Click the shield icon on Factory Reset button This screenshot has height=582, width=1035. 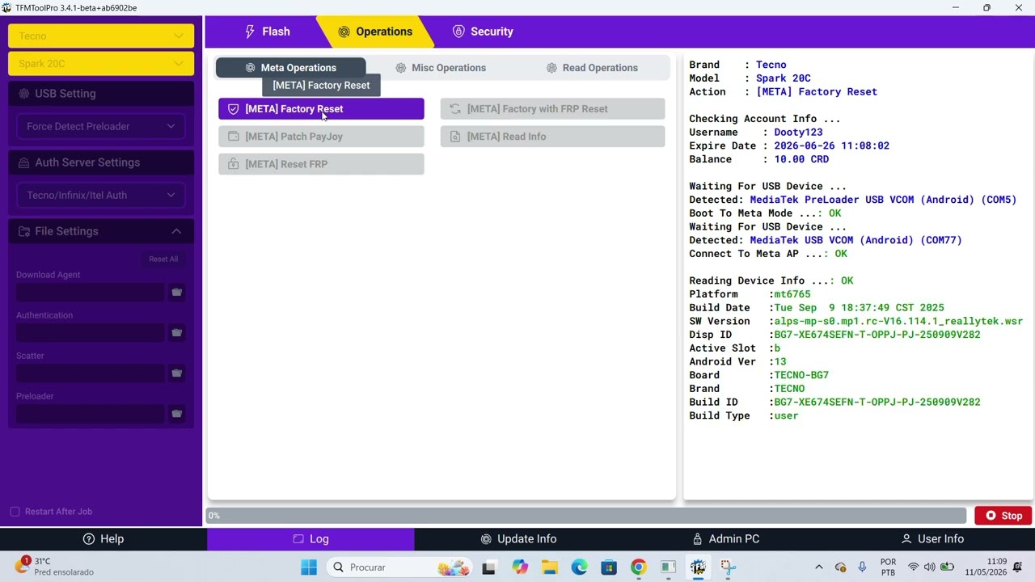click(233, 109)
